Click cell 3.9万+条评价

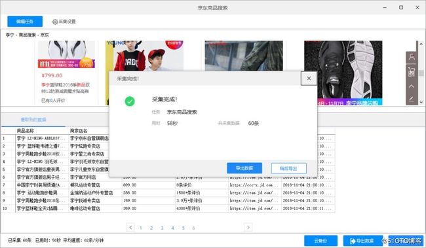pos(201,201)
